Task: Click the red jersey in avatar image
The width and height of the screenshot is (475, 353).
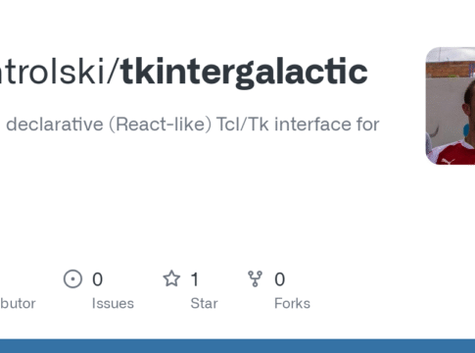Action: point(453,153)
